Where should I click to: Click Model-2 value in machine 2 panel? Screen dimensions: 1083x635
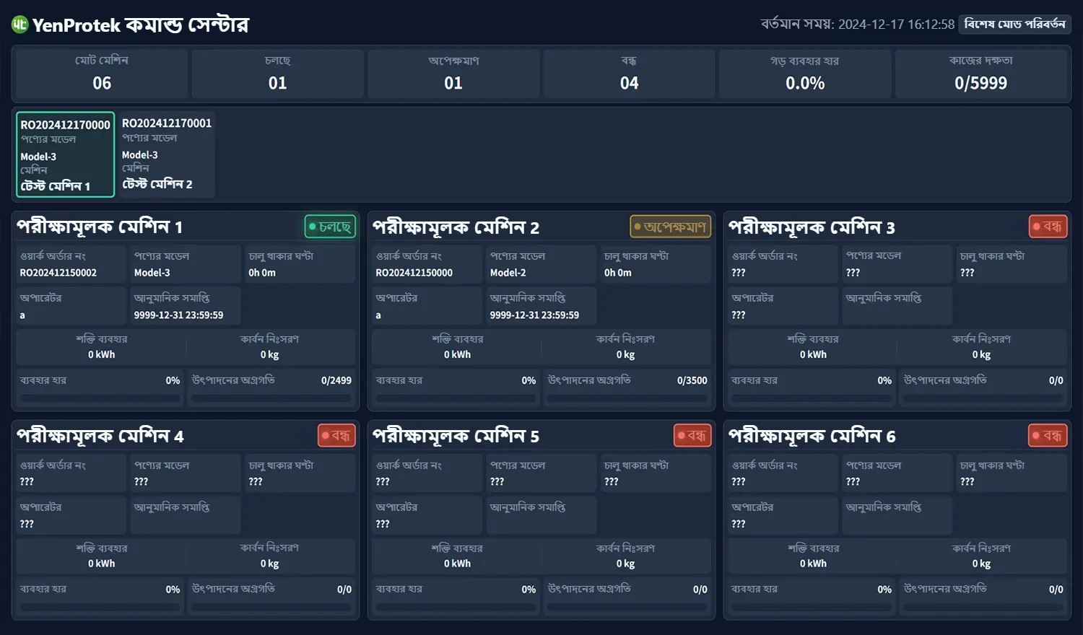508,273
